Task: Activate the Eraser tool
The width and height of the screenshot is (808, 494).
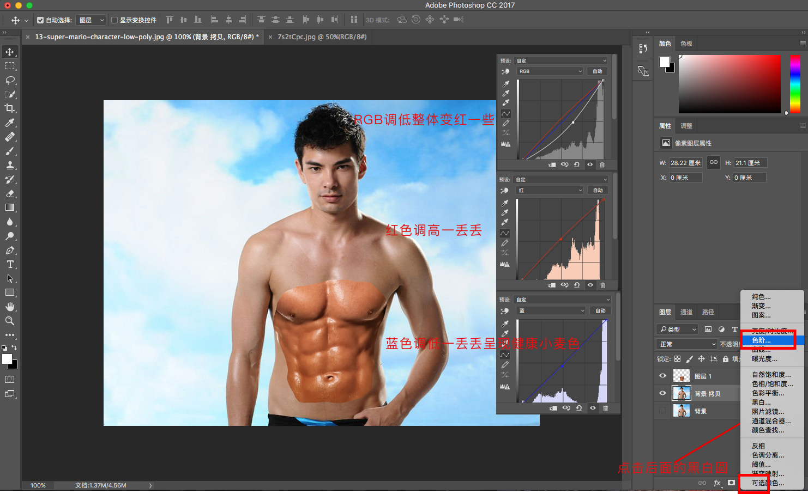Action: point(10,193)
